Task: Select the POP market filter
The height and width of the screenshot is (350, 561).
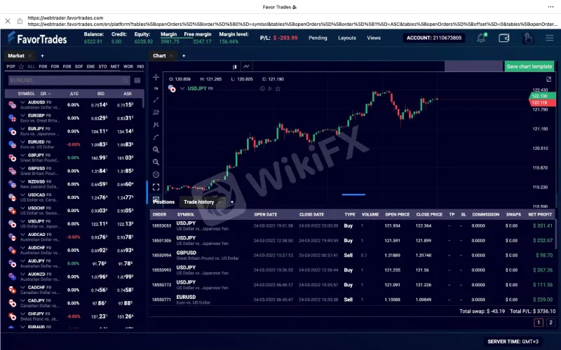Action: coord(11,66)
